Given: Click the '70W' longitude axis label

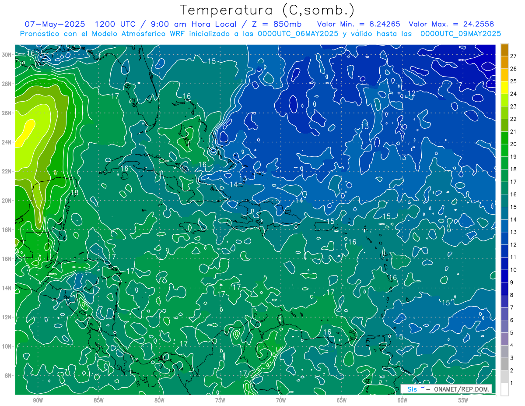Looking at the screenshot, I should click(281, 400).
